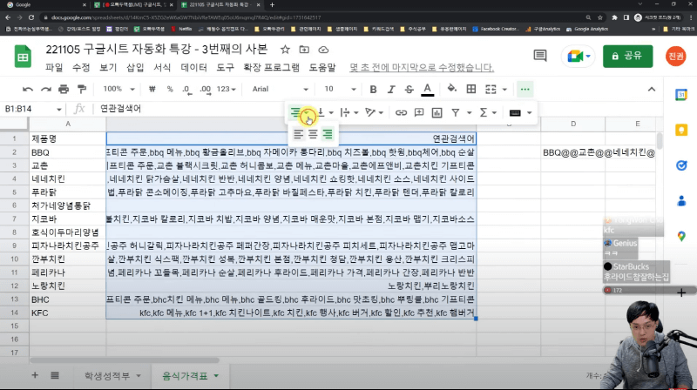Viewport: 697px width, 390px height.
Task: Open cell borders options
Action: click(471, 90)
